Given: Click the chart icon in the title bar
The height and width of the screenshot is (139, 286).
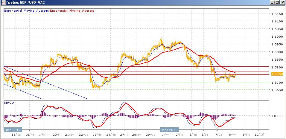Looking at the screenshot, I should pyautogui.click(x=3, y=2).
